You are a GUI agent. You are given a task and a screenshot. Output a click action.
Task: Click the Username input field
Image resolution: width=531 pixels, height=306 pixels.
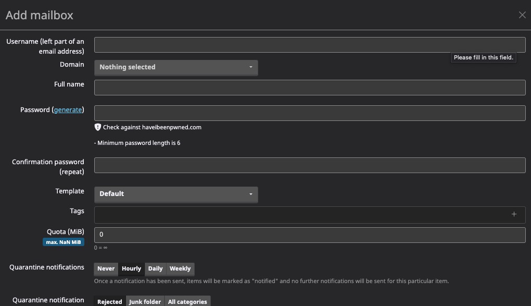310,44
